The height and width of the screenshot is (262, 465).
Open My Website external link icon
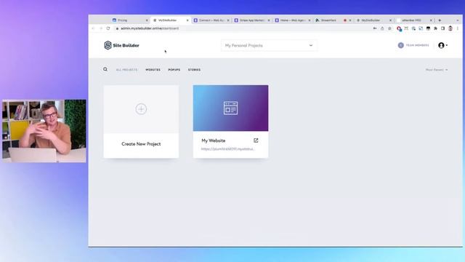(256, 140)
